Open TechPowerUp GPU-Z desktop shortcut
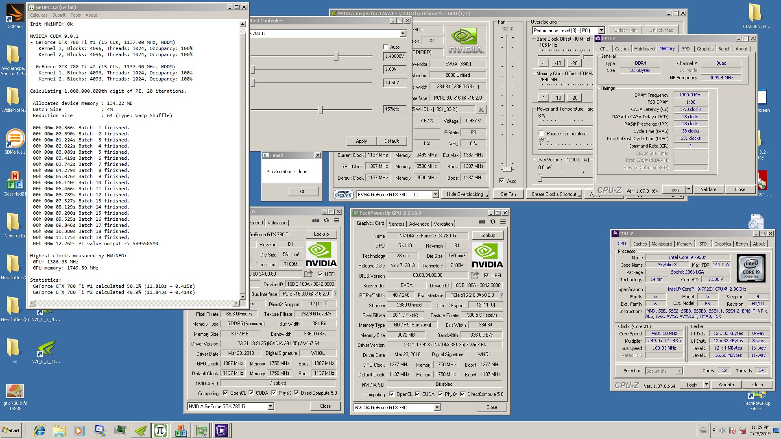The width and height of the screenshot is (781, 439). pyautogui.click(x=757, y=400)
